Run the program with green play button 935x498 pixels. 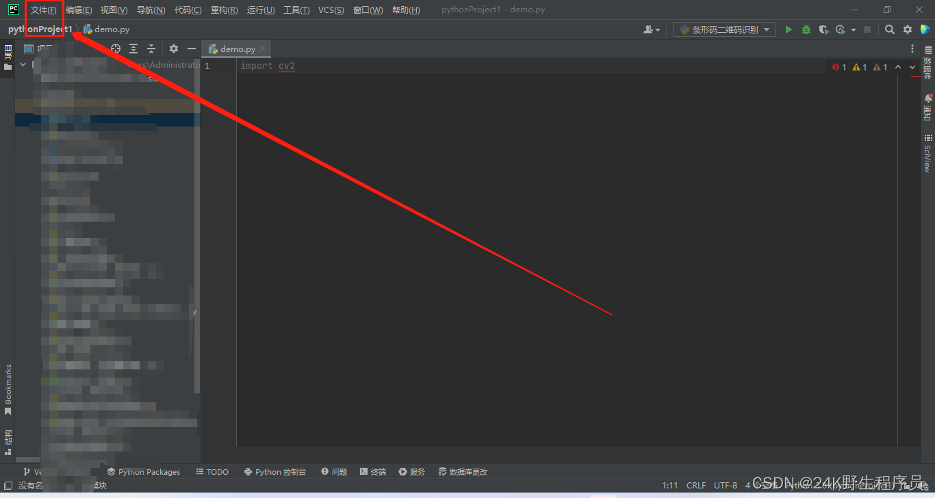click(x=789, y=29)
